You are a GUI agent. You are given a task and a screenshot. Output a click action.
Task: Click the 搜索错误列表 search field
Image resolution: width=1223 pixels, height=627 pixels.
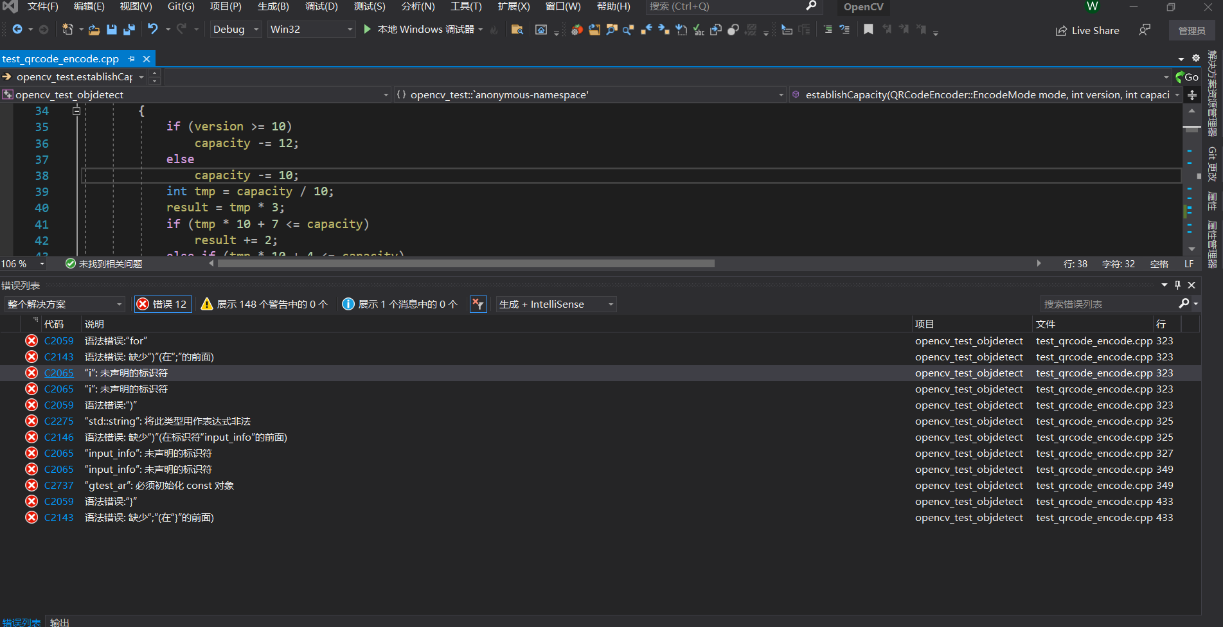pos(1109,304)
